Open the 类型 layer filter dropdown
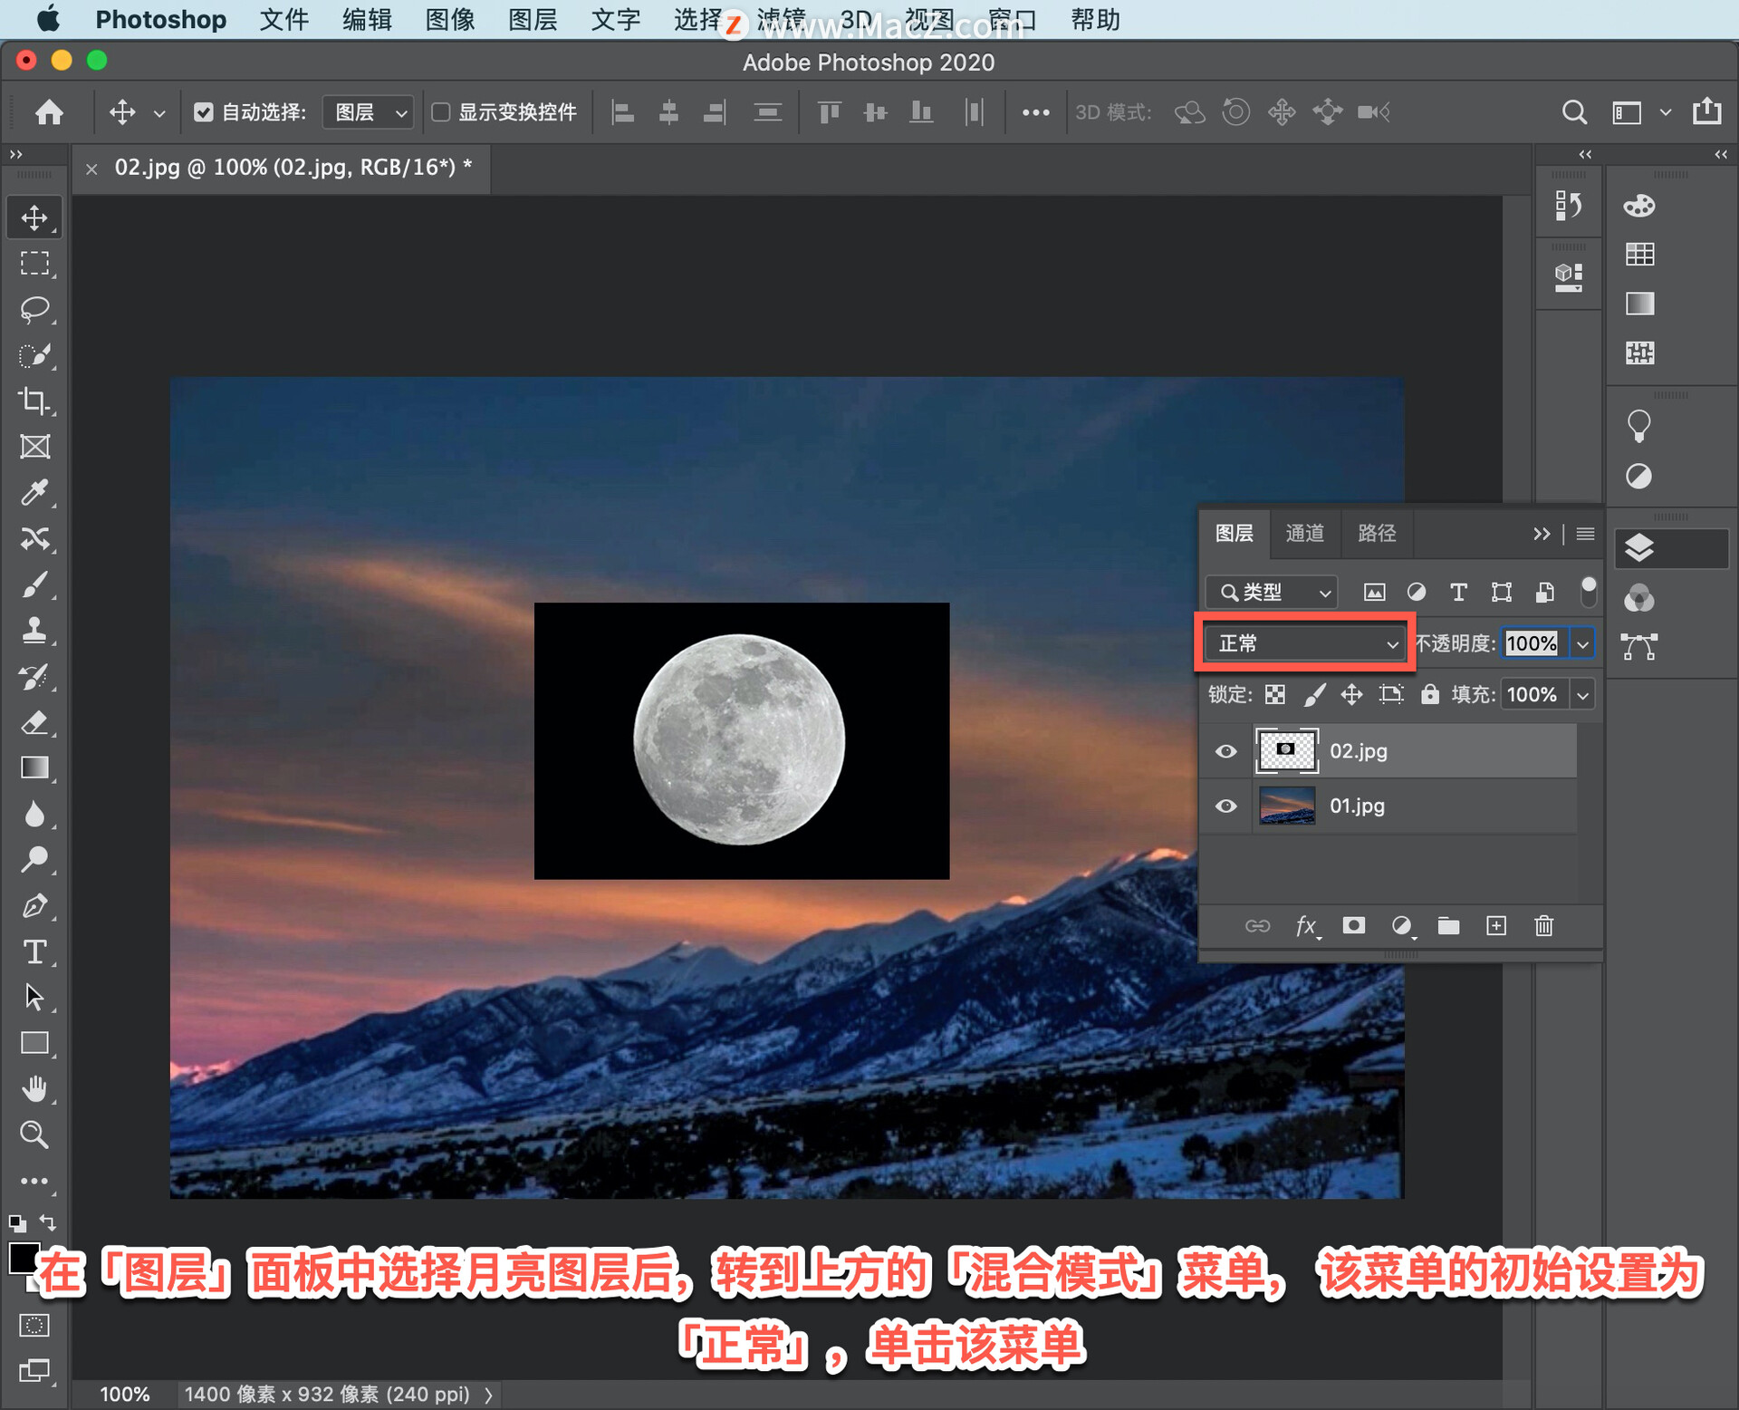The width and height of the screenshot is (1739, 1410). coord(1272,592)
